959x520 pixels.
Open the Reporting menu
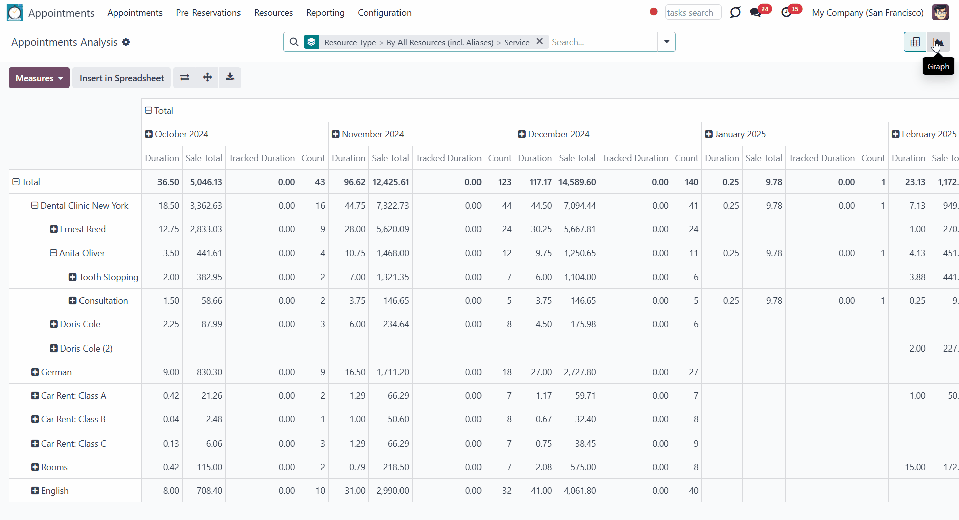(x=326, y=13)
